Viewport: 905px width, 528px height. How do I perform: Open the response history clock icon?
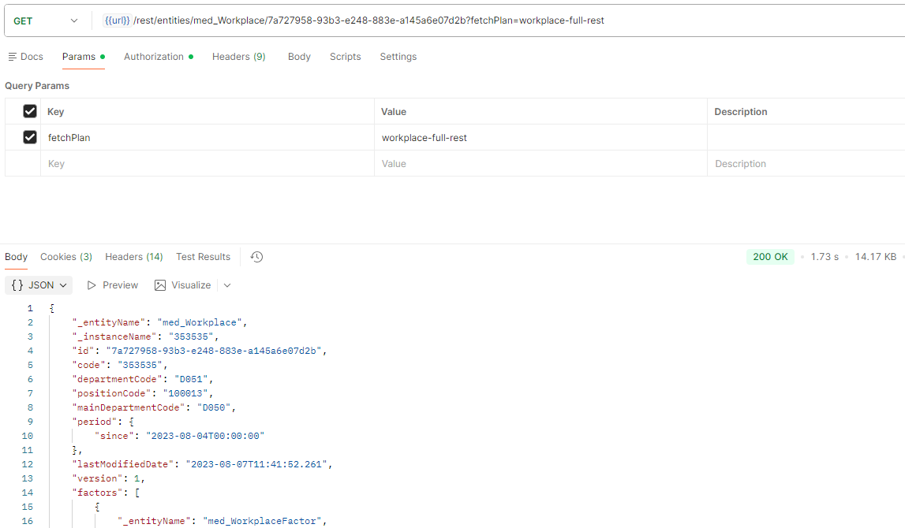(256, 257)
